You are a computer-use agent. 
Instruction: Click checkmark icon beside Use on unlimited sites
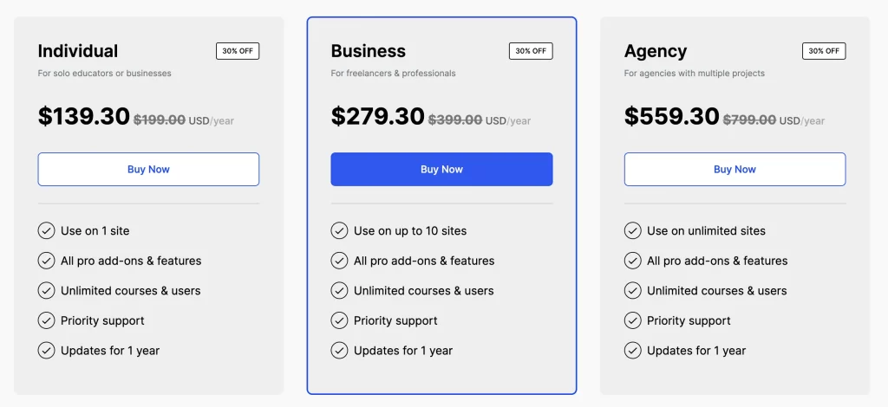[632, 230]
